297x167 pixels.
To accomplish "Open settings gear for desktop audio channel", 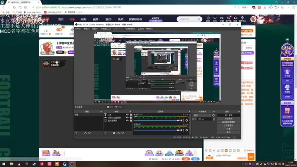I will [187, 130].
